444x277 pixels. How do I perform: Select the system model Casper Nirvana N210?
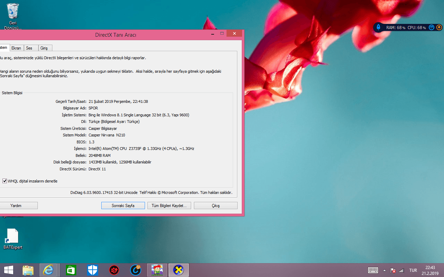(x=107, y=135)
